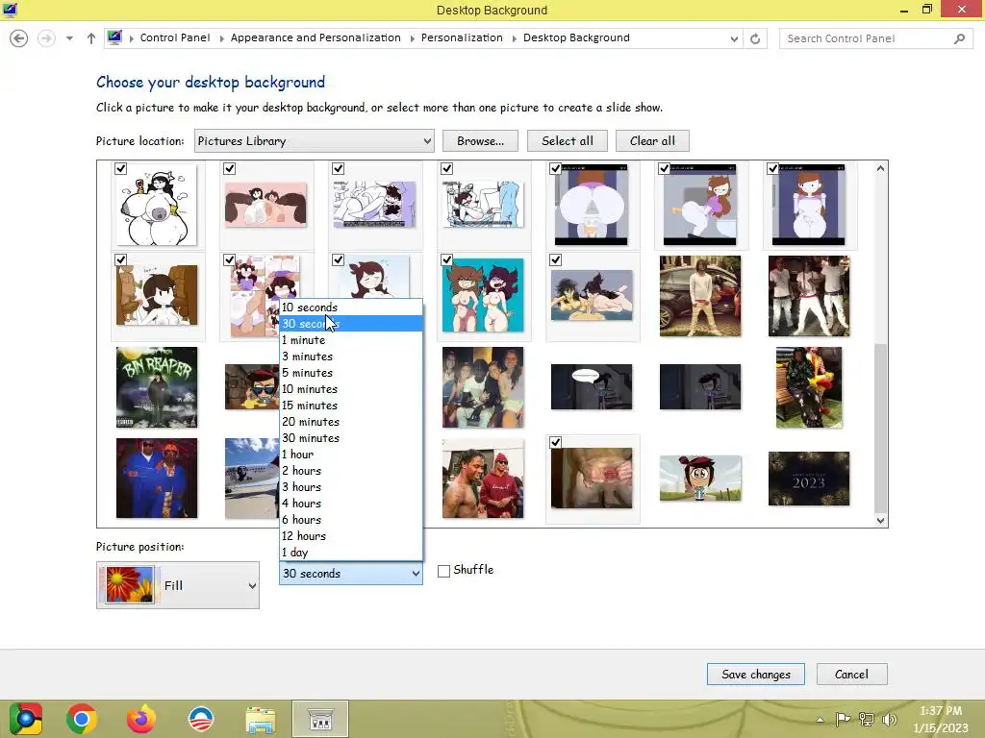Choose 1 minute interval option
This screenshot has height=738, width=985.
pos(350,340)
